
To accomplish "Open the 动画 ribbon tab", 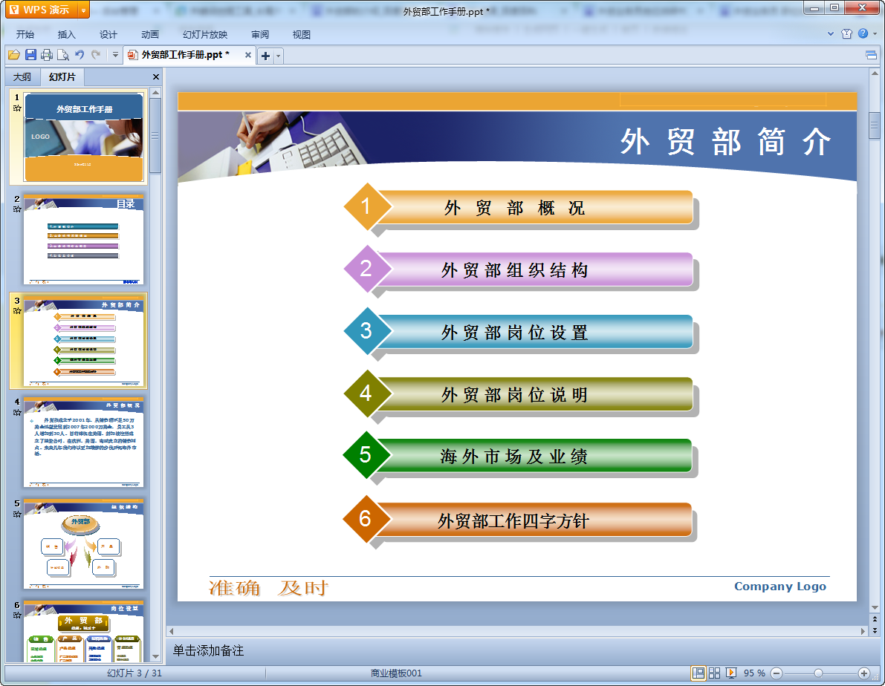I will pyautogui.click(x=150, y=34).
